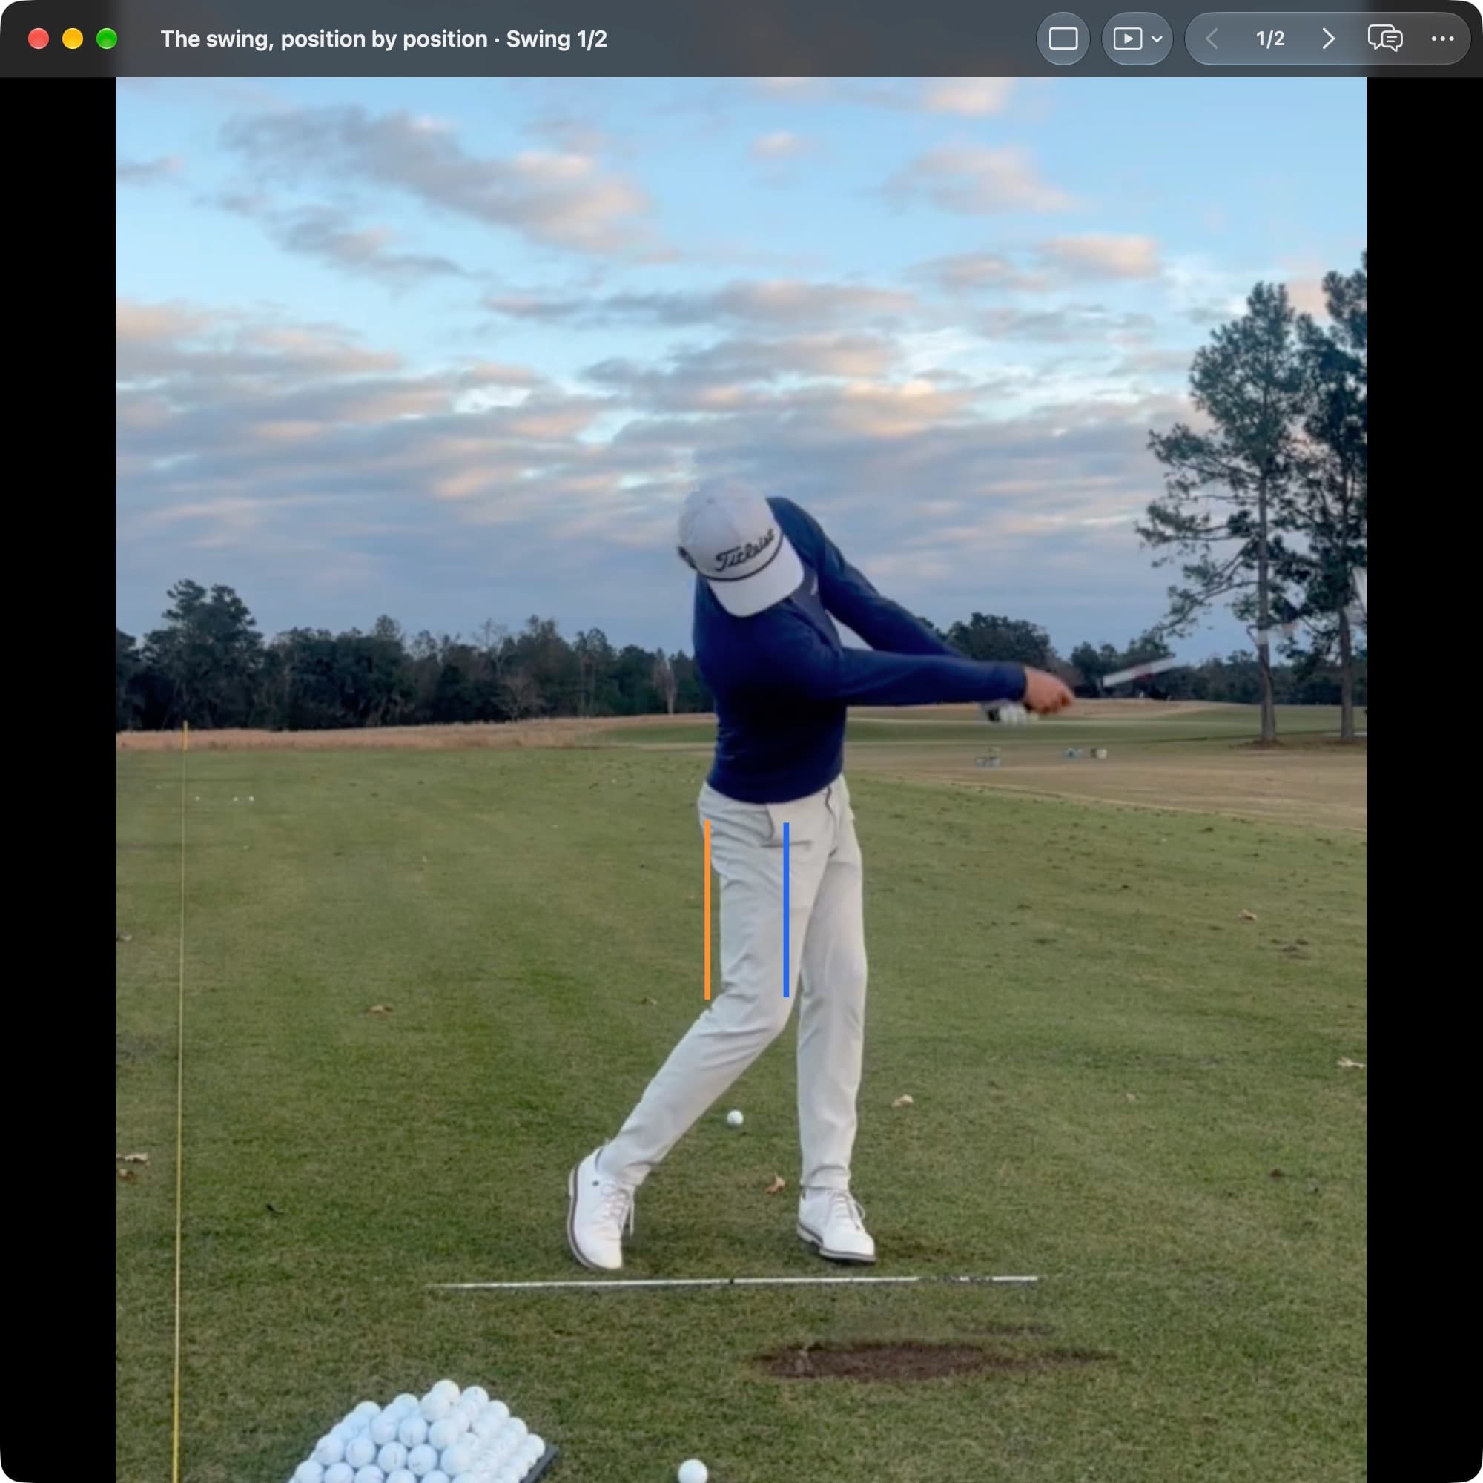Open the comments panel icon

click(1384, 39)
